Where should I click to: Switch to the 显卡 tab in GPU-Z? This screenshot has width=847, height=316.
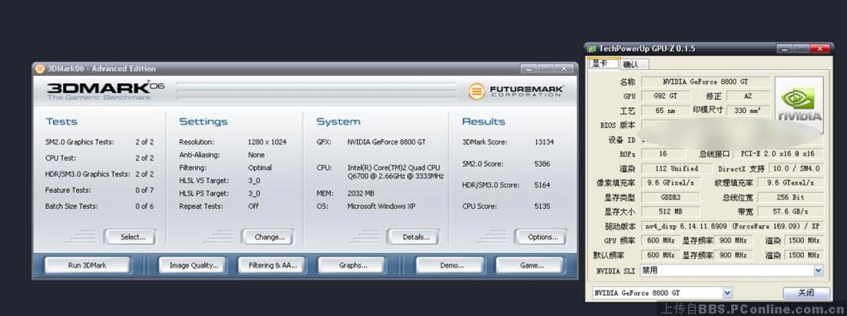(602, 63)
